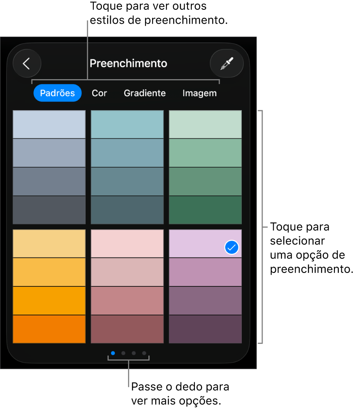The width and height of the screenshot is (358, 408).
Task: Select the Gradiente tab
Action: coord(145,93)
